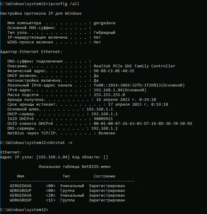Click the link-local IPv6 address value

click(x=139, y=85)
